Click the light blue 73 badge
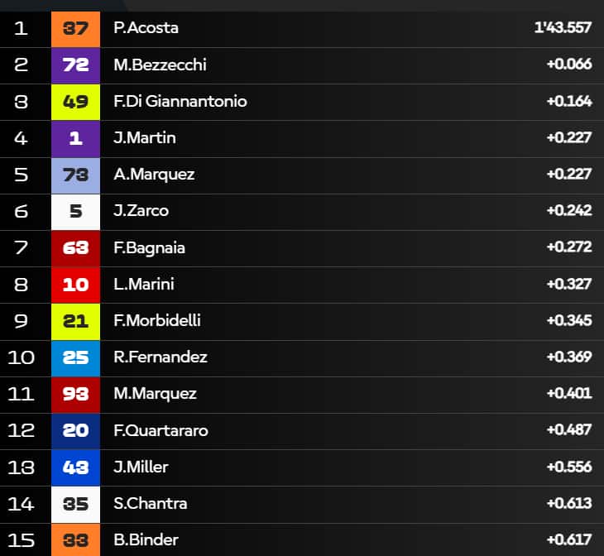The height and width of the screenshot is (556, 604). (75, 175)
